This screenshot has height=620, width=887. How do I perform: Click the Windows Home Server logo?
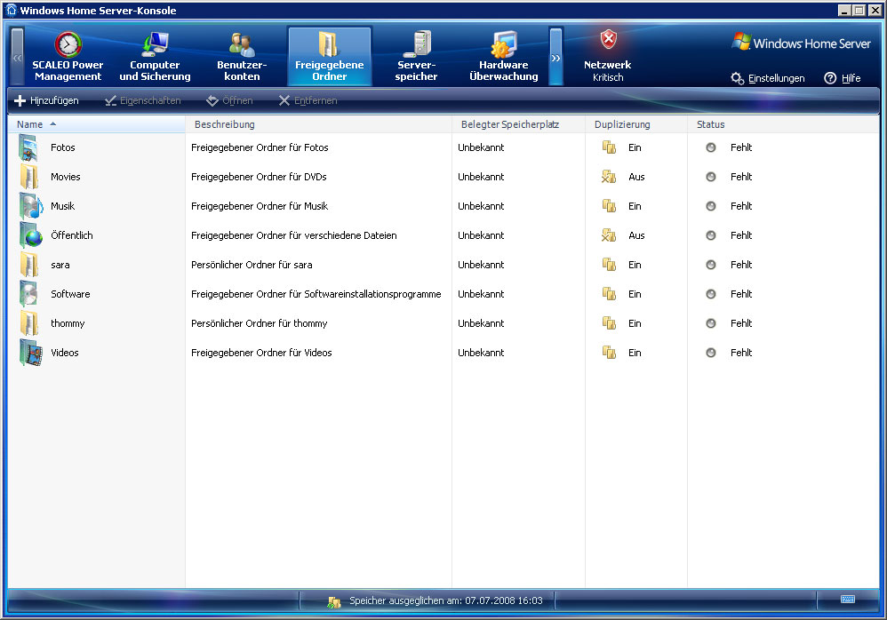pyautogui.click(x=801, y=43)
